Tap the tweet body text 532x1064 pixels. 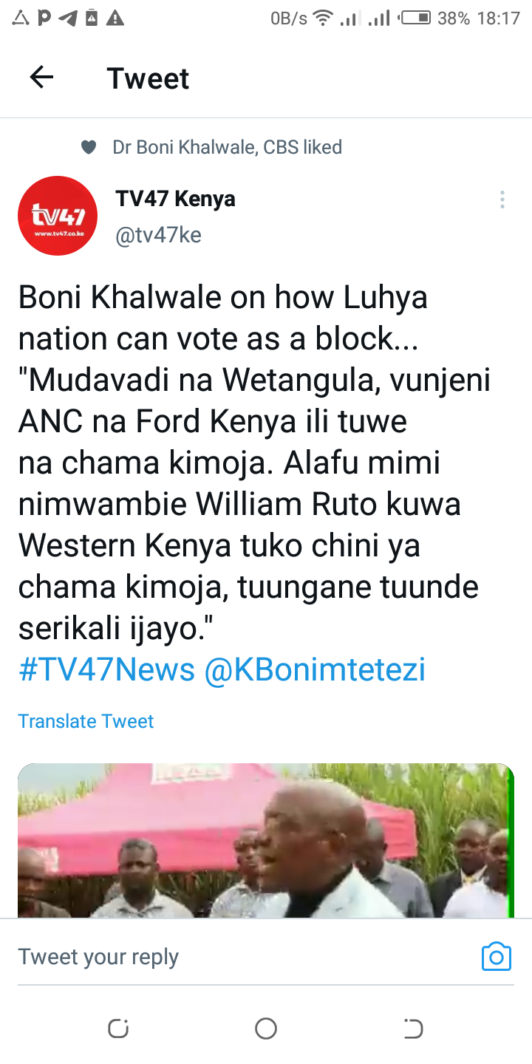(x=255, y=462)
